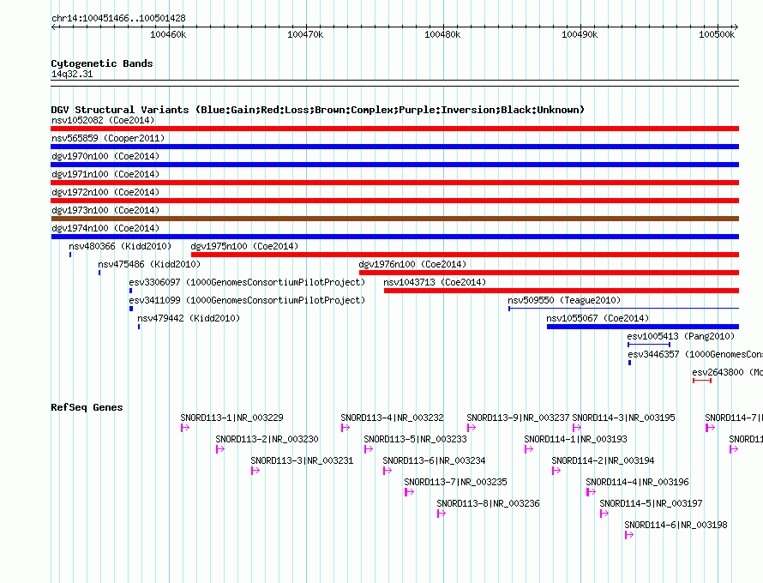Click the SNORD114-1|NR_003193 gene label

point(575,439)
